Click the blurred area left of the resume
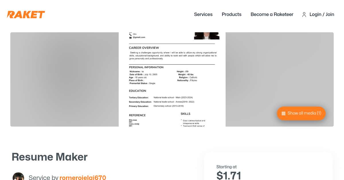 pyautogui.click(x=64, y=79)
